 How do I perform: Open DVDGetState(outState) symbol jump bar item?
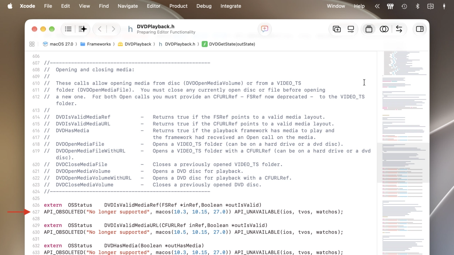click(x=232, y=44)
